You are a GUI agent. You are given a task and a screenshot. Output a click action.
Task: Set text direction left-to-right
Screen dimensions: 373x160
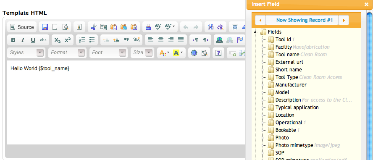click(195, 40)
